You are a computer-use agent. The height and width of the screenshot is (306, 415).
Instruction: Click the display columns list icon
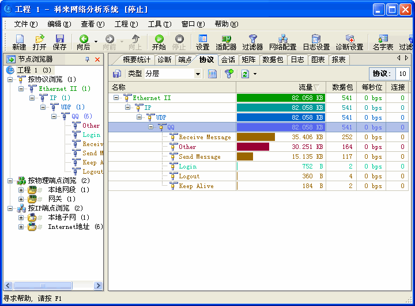[x=212, y=74]
